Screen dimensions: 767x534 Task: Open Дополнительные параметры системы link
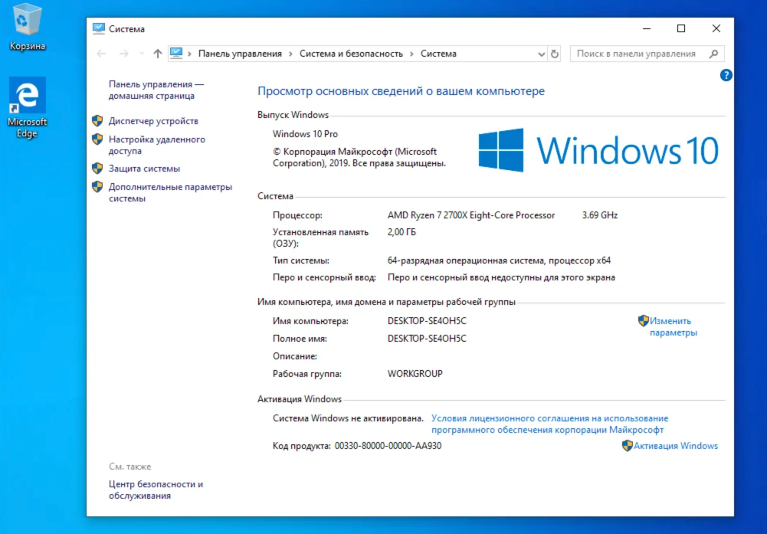170,192
